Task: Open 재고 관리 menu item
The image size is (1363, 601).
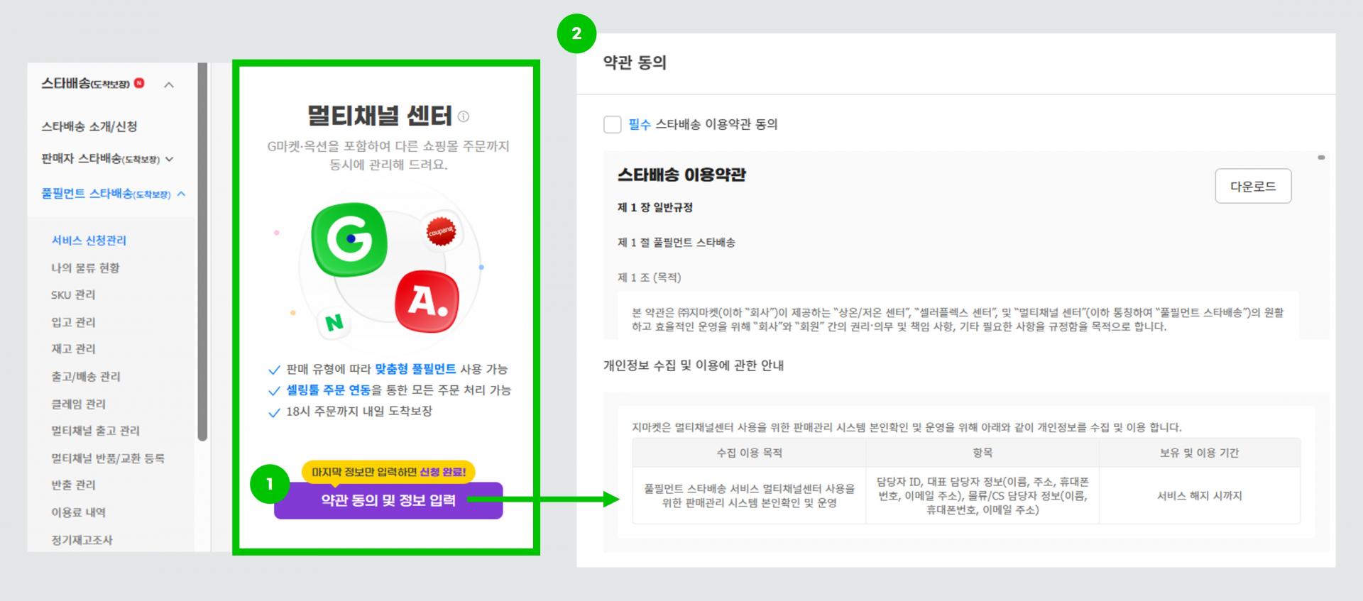Action: click(73, 348)
